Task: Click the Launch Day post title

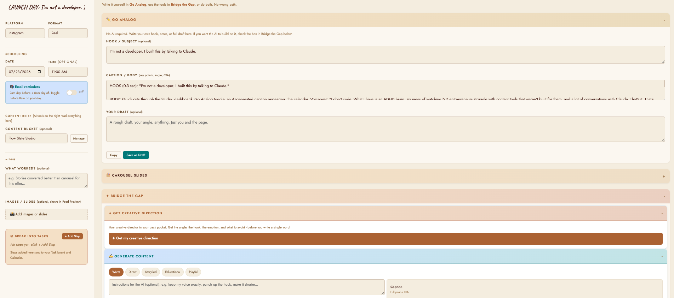Action: tap(47, 7)
